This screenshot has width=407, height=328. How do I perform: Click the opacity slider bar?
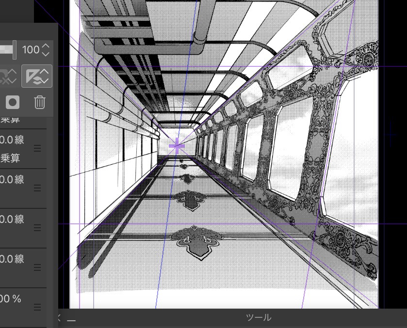7,49
